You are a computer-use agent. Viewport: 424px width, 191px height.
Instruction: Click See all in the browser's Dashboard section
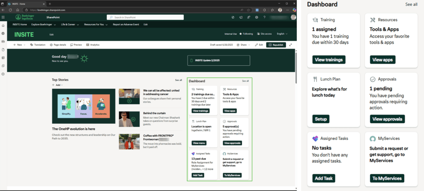(245, 81)
